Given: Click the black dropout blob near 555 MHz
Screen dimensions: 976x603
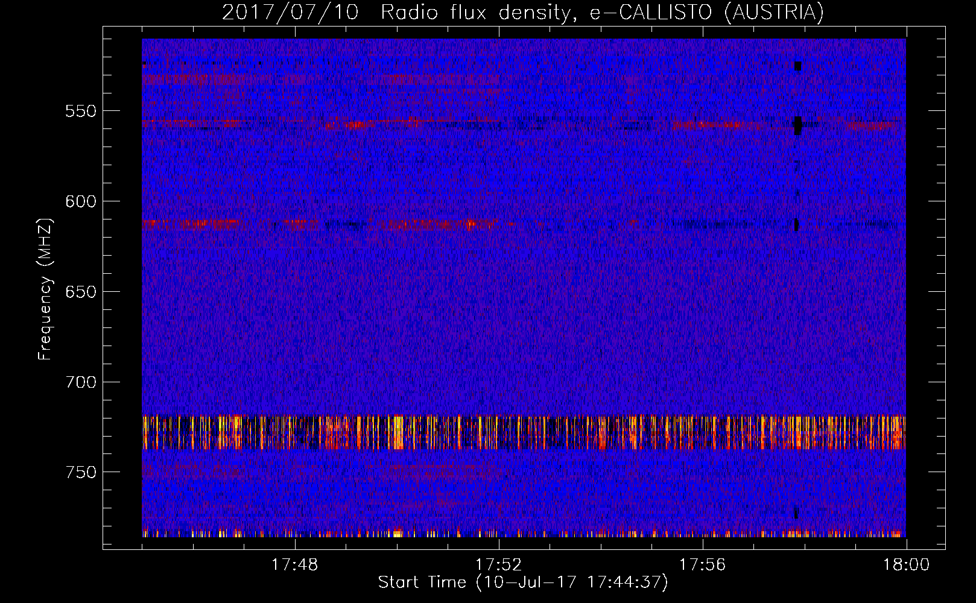Looking at the screenshot, I should pos(798,125).
